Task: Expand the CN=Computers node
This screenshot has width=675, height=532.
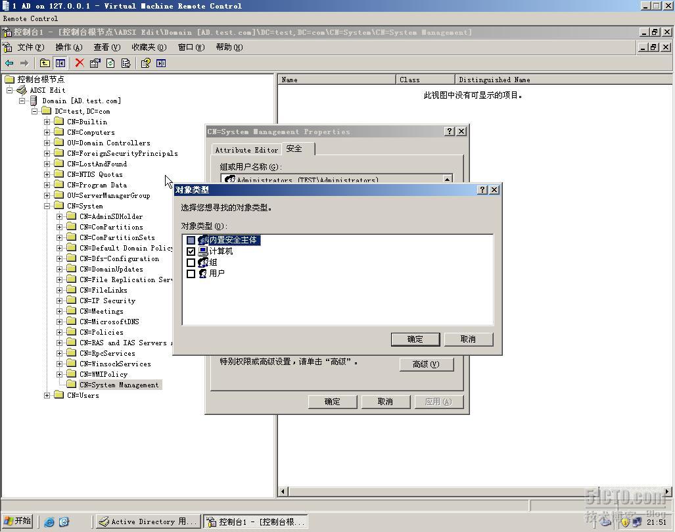Action: pyautogui.click(x=47, y=132)
